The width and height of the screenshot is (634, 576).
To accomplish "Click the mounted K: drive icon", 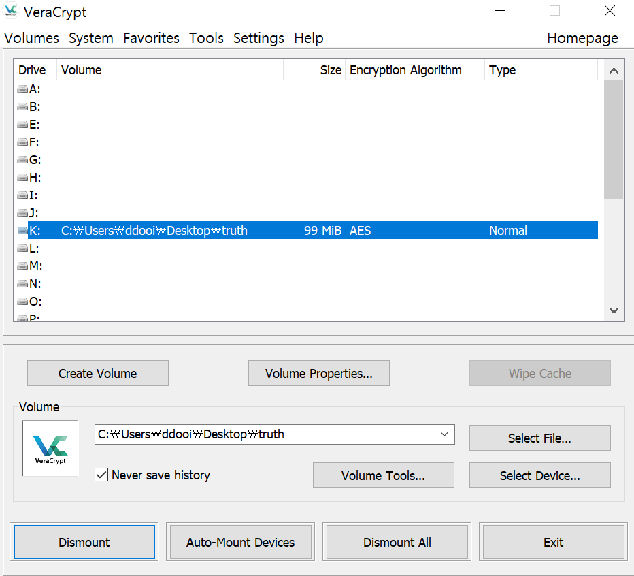I will tap(22, 231).
